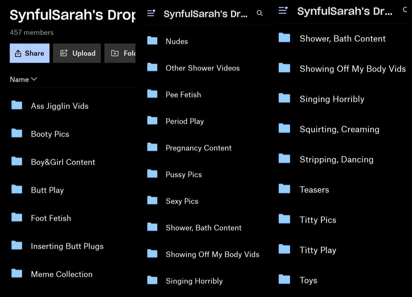Click the Meme Collection folder icon
This screenshot has height=297, width=412.
pyautogui.click(x=16, y=274)
